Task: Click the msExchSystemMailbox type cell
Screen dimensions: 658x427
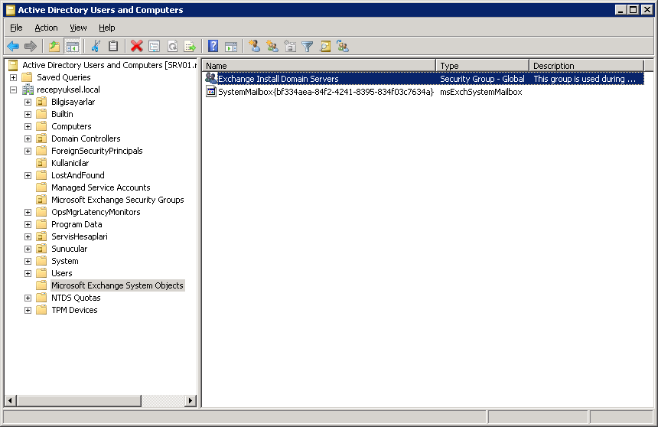Action: point(481,92)
